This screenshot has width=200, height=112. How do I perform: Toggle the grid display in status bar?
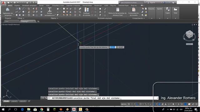[x=129, y=104]
